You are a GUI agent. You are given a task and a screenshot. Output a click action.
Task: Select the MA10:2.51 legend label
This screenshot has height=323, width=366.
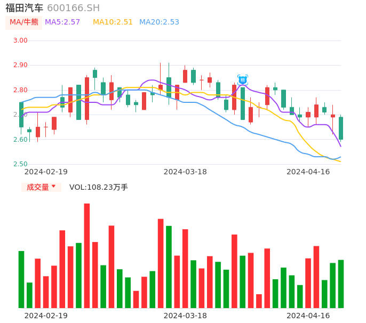tap(113, 22)
